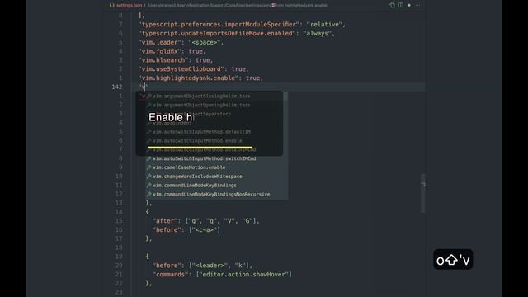Click relative line number 20

[x=119, y=266]
